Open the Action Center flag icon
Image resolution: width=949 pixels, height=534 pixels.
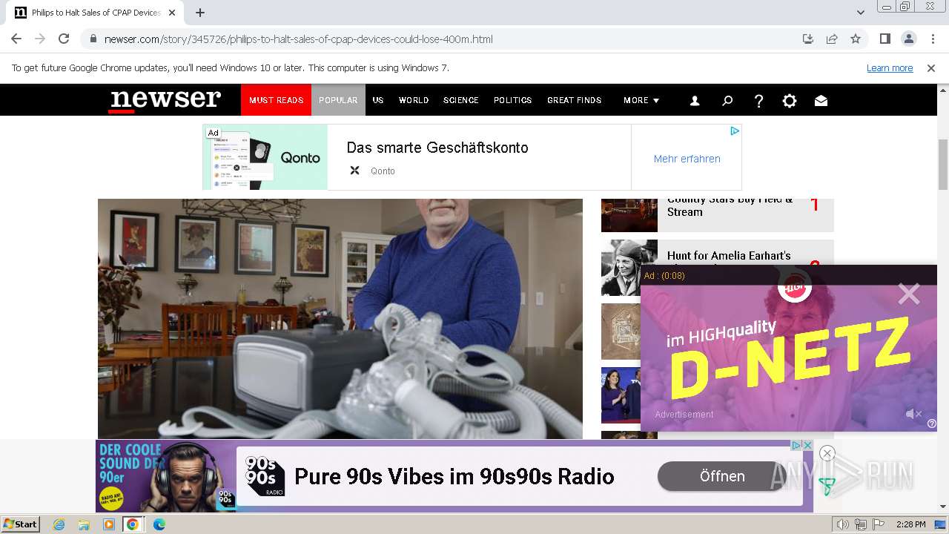[879, 524]
